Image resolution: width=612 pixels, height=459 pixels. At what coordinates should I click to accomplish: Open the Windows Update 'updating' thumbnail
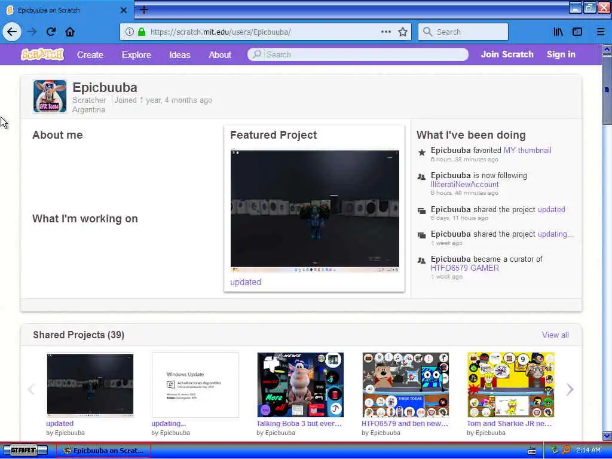[195, 385]
